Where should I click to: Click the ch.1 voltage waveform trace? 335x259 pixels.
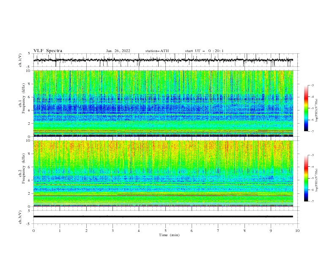(x=163, y=60)
